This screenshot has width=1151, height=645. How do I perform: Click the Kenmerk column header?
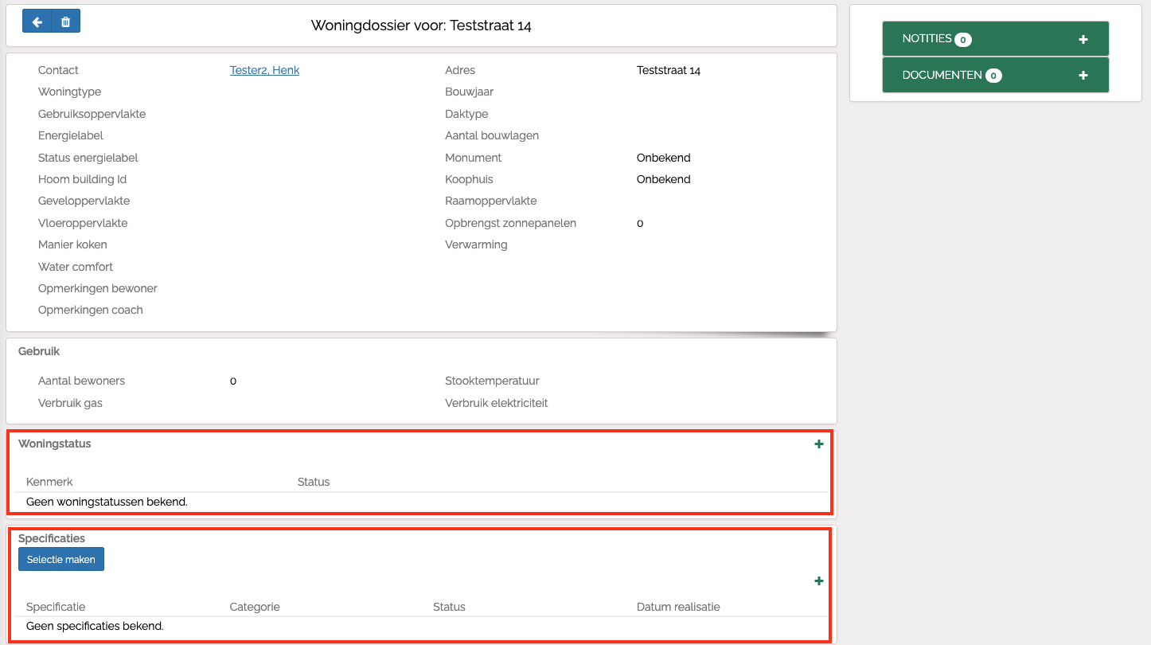pos(49,482)
